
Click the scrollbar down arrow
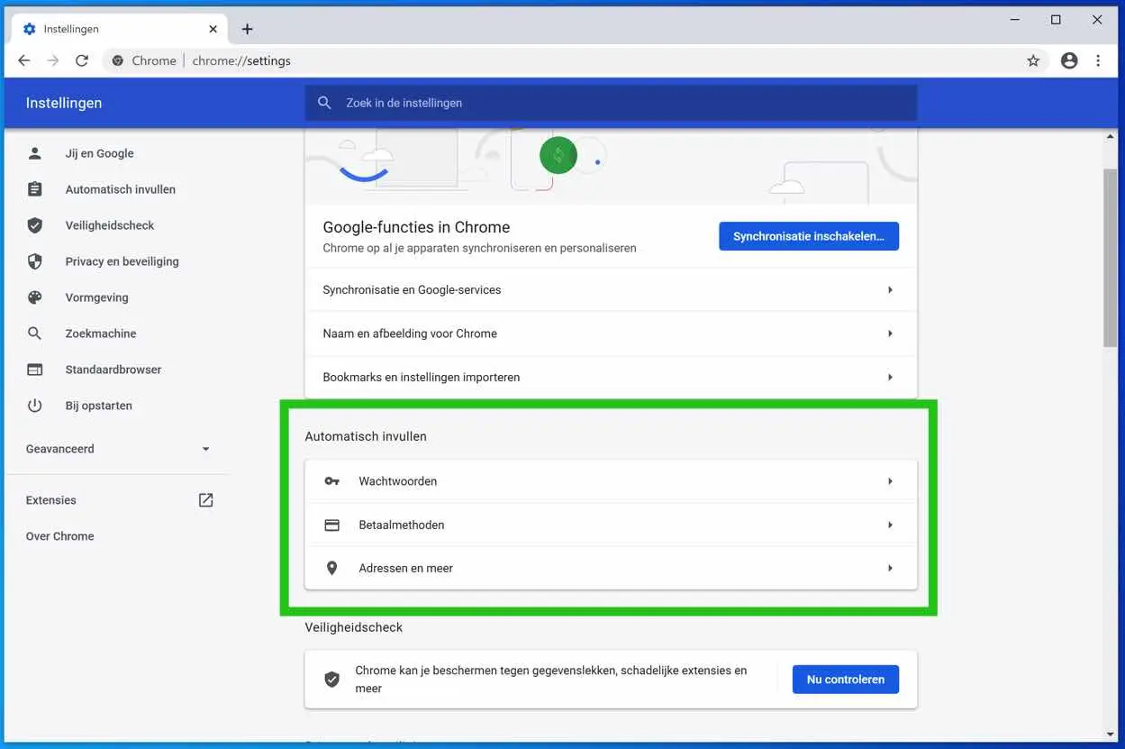(1110, 735)
